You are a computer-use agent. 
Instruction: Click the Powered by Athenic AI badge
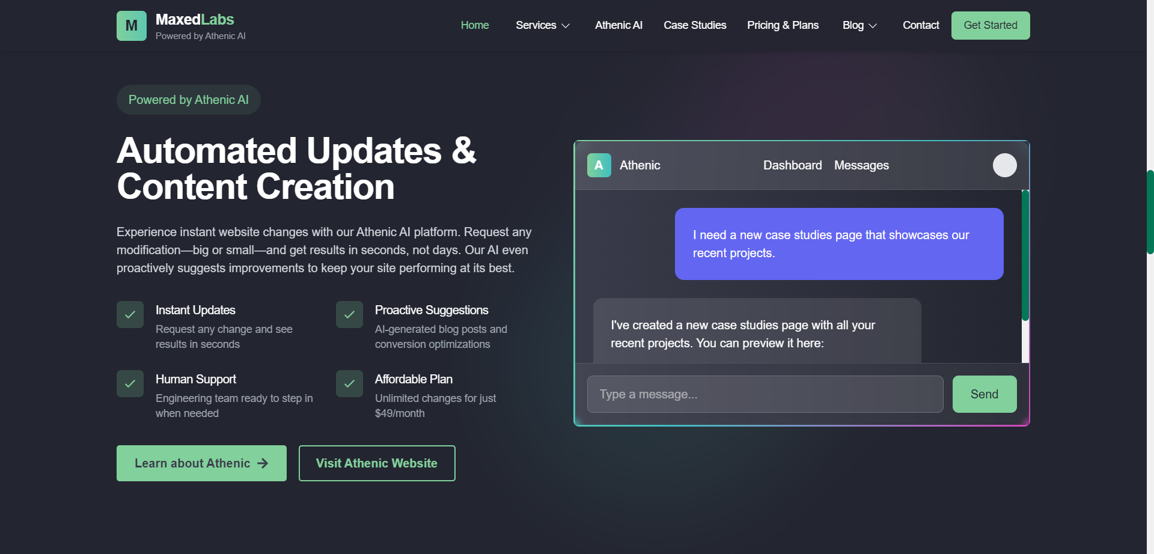click(x=188, y=100)
